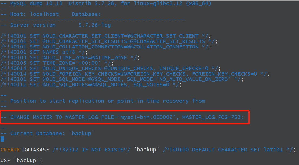This screenshot has height=165, width=299.
Task: Place cursor on the CREATE keyword
Action: click(x=10, y=150)
